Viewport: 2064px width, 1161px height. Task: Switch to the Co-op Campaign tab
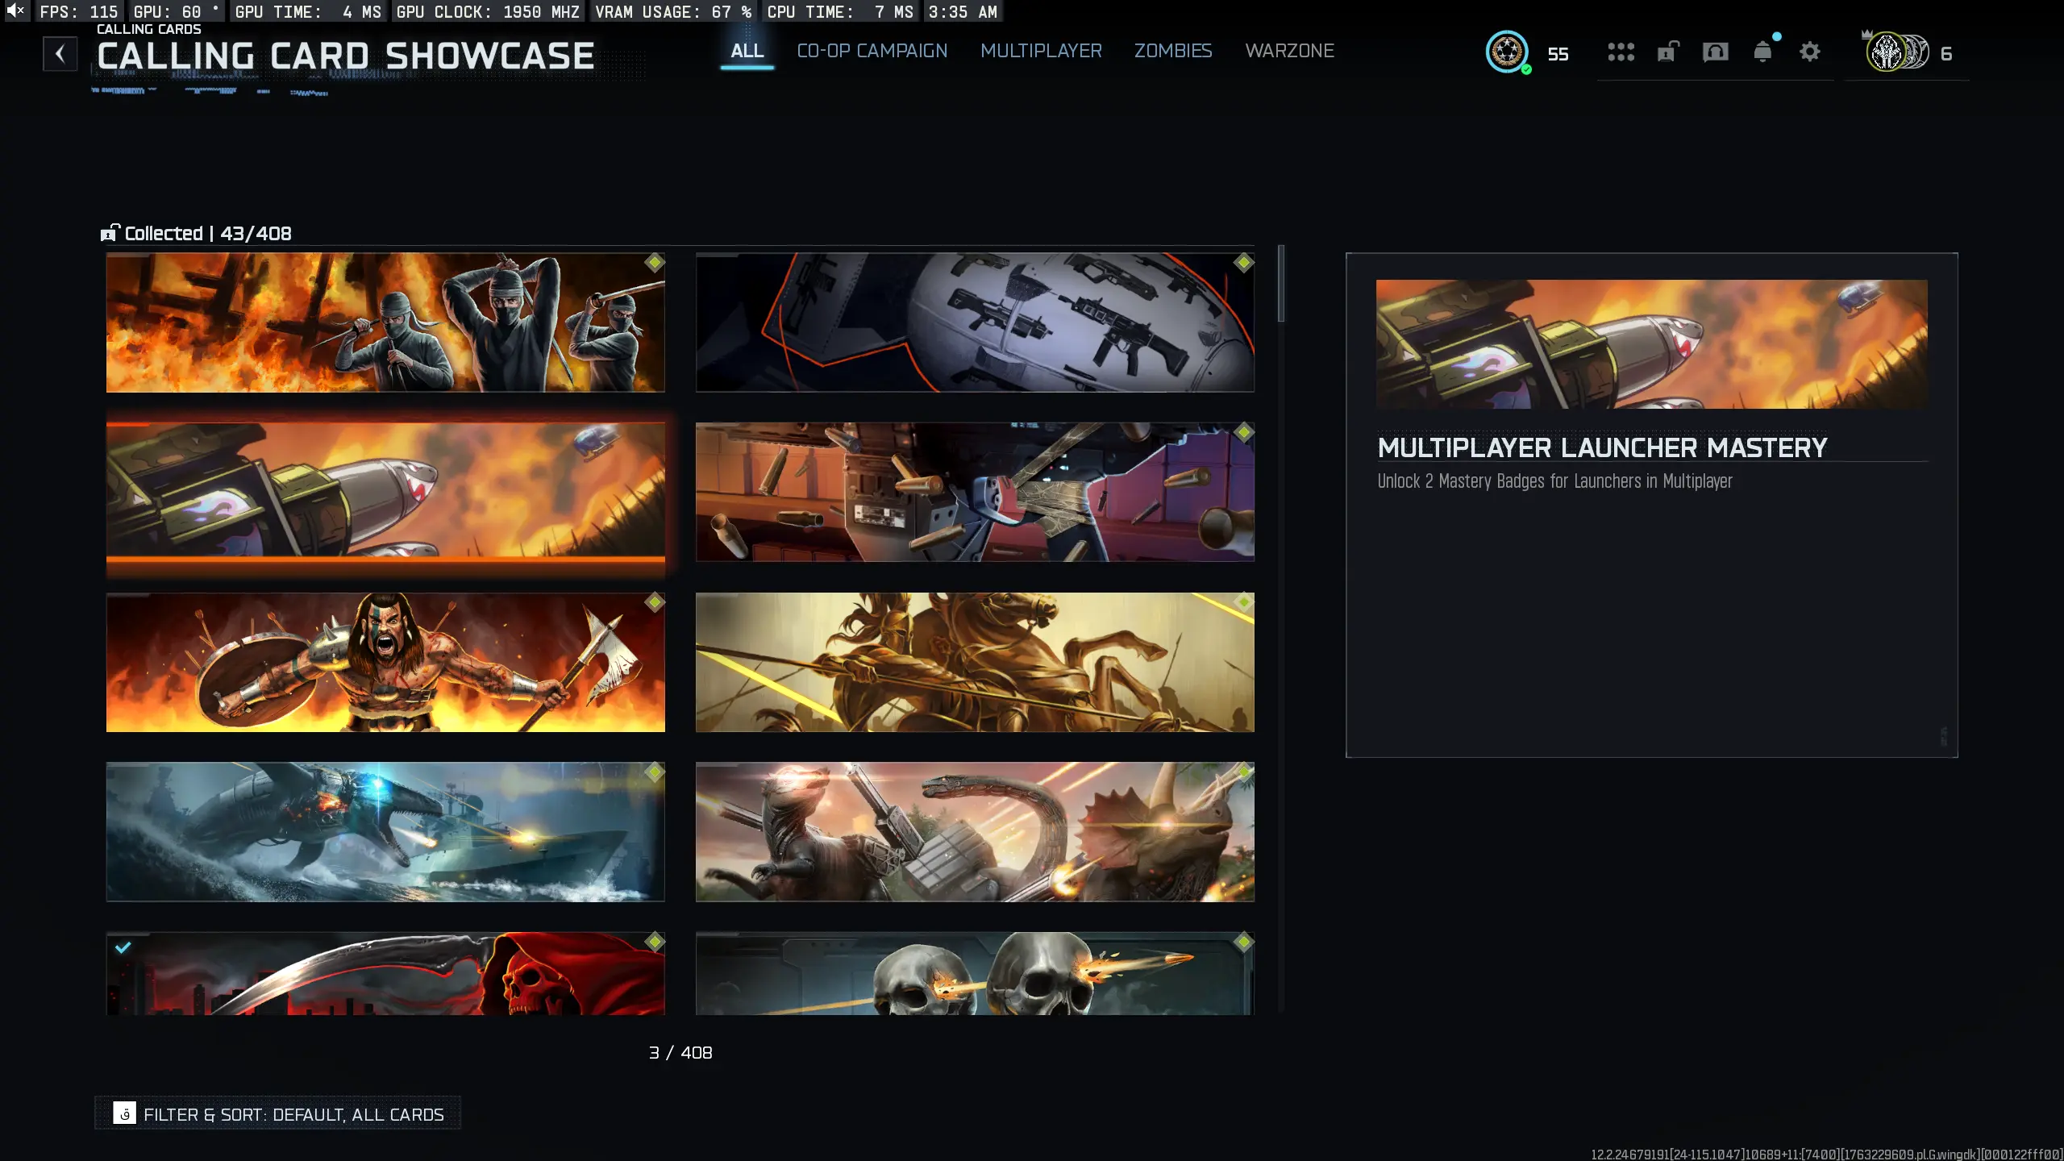[872, 51]
